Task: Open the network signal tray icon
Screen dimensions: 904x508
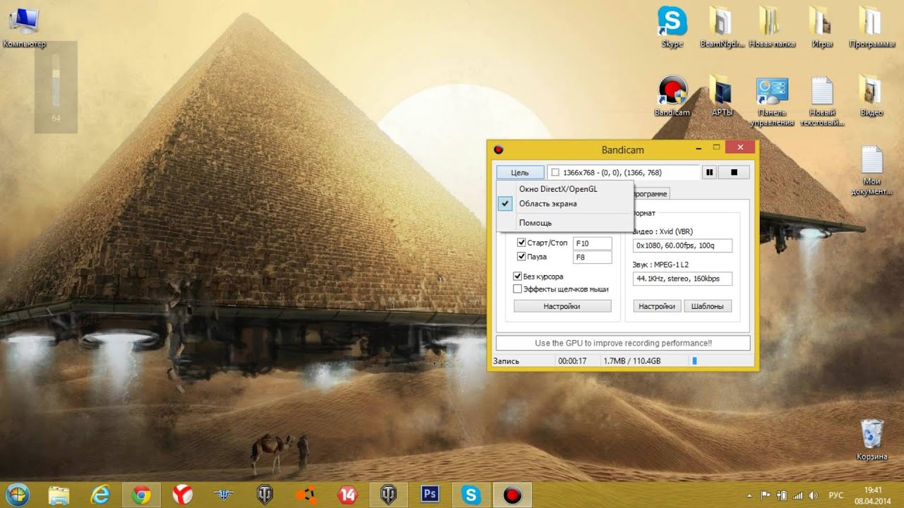Action: click(x=798, y=495)
